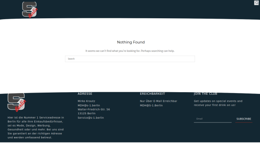Select the name Mirko Krautz
Viewport: 260px width, 163px height.
pyautogui.click(x=86, y=101)
